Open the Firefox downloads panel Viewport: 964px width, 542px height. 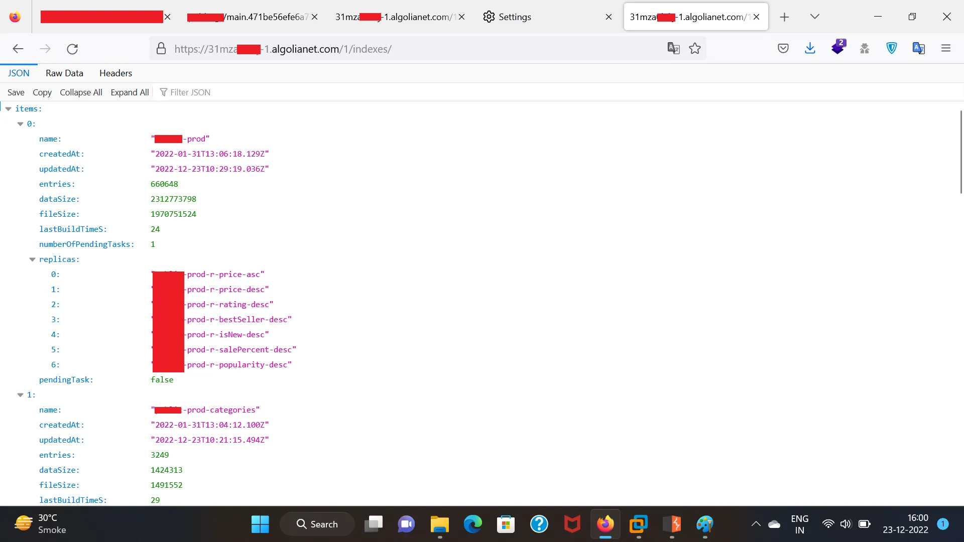coord(810,49)
